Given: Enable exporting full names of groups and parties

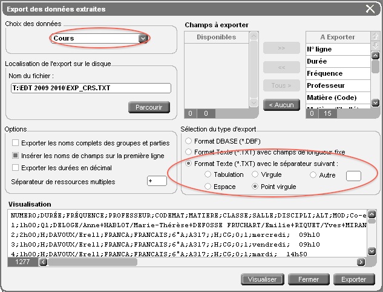Looking at the screenshot, I should 16,142.
